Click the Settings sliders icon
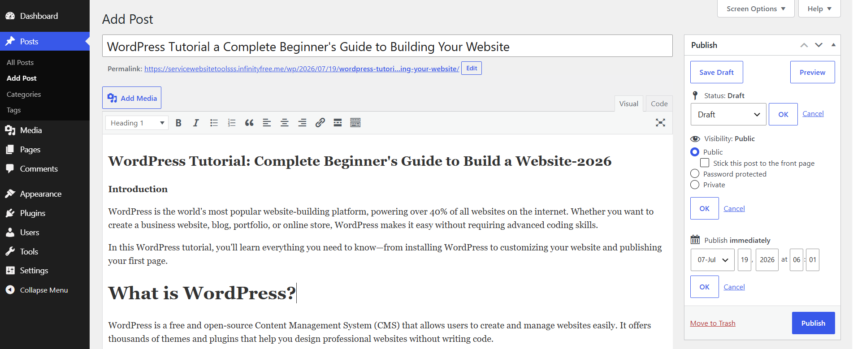 click(x=10, y=271)
